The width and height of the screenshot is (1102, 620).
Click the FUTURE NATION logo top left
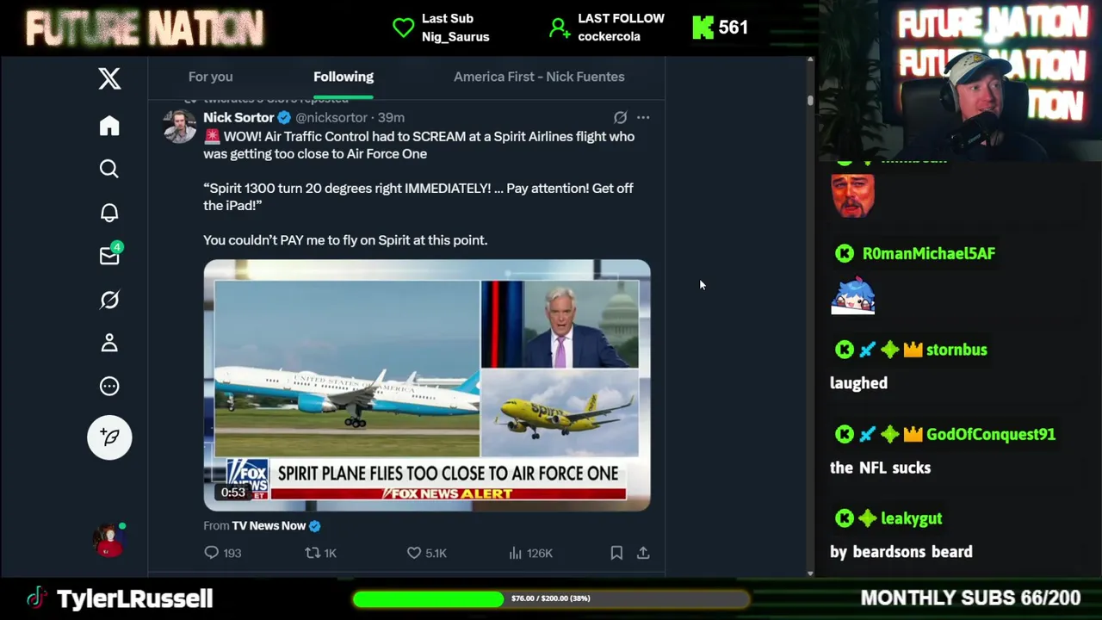(145, 28)
